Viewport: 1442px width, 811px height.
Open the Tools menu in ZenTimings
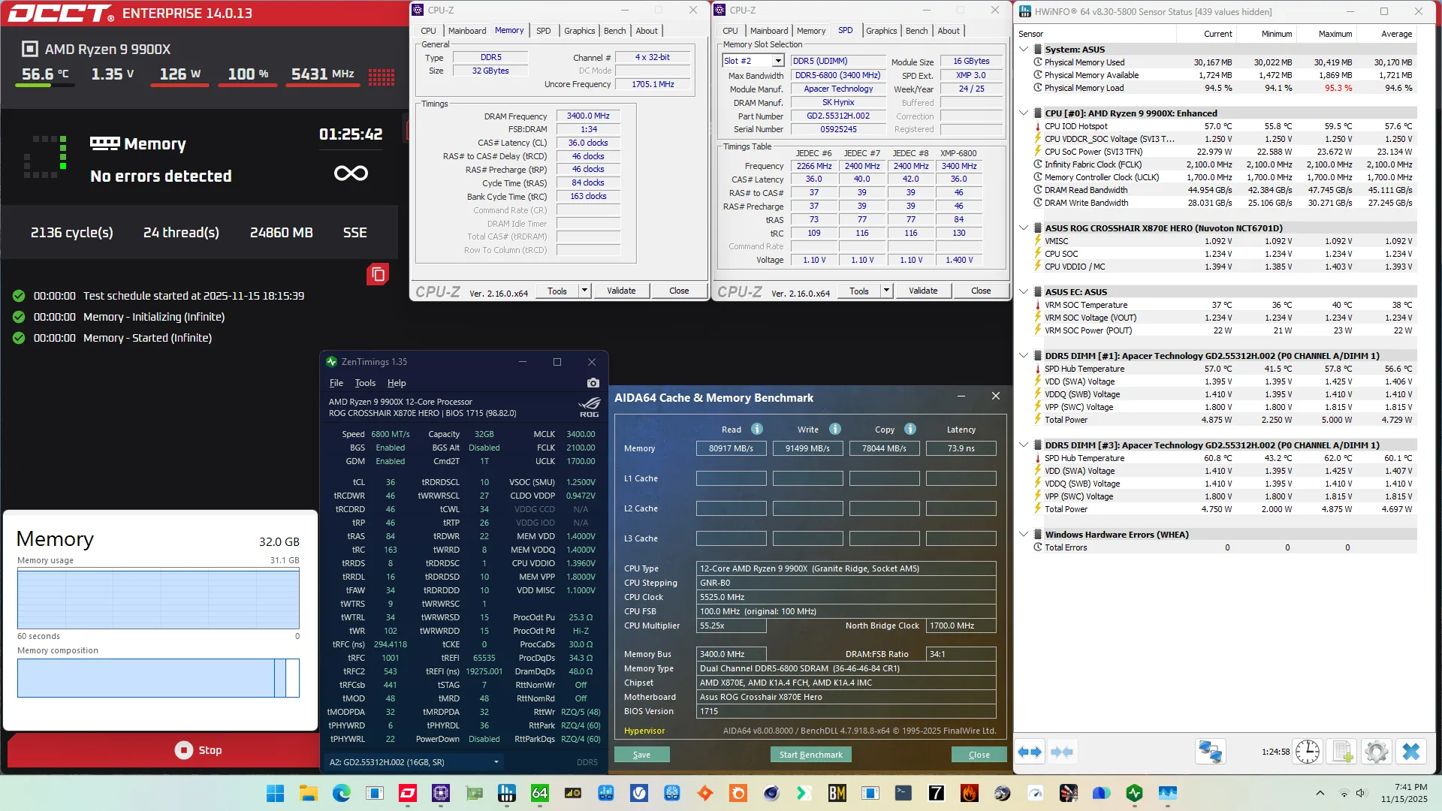(x=365, y=383)
